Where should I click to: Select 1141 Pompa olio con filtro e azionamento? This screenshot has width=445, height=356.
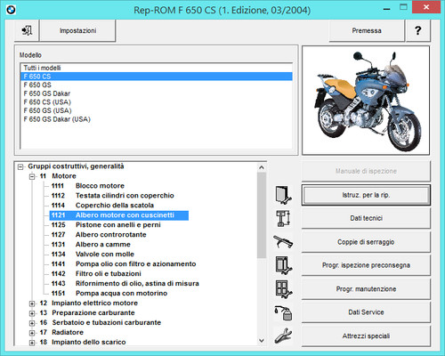(x=124, y=264)
